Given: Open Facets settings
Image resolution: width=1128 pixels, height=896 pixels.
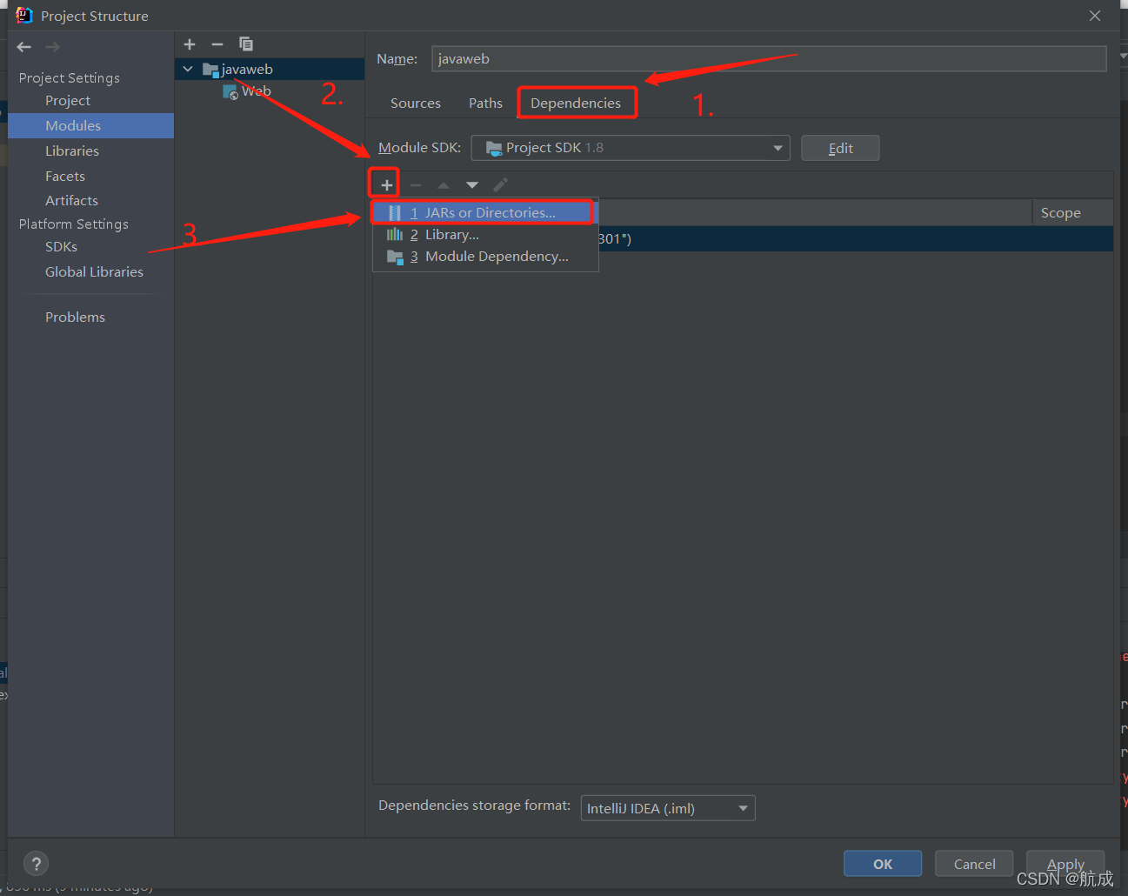Looking at the screenshot, I should tap(65, 176).
